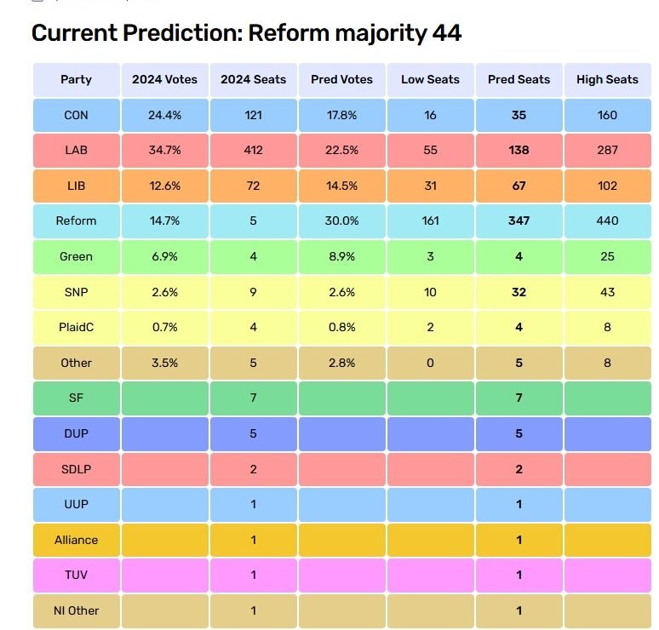Click the 2024 Seats column header
Screen dimensions: 659x630
253,79
